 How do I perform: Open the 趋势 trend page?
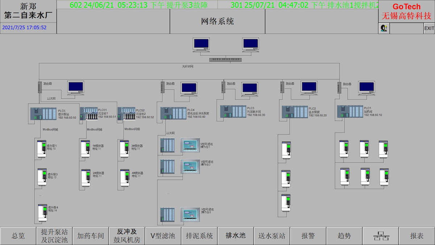(344, 236)
